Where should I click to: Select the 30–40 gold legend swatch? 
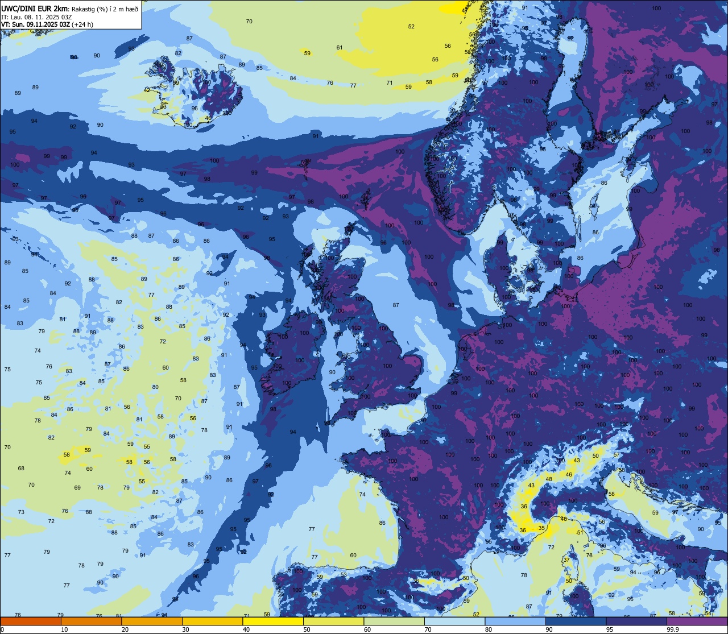[x=212, y=621]
